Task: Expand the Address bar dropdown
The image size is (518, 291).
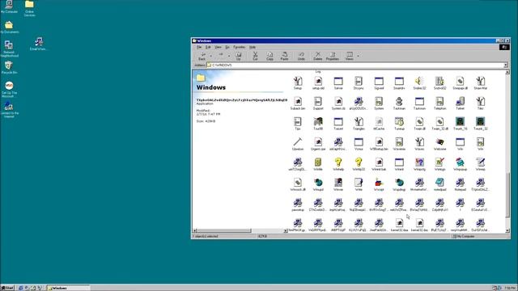Action: pos(505,65)
